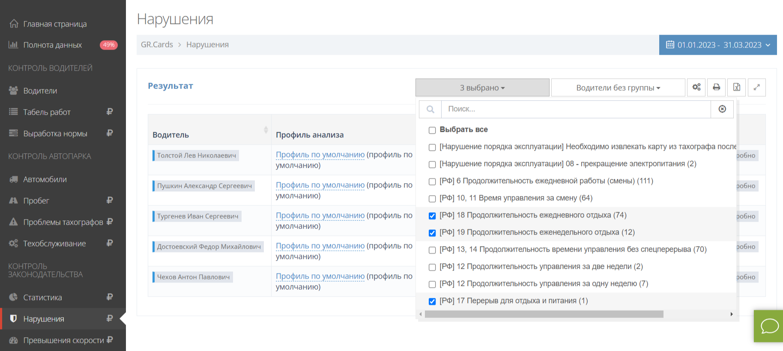Click the Нарушения shield icon
Viewport: 783px width, 351px height.
click(13, 318)
